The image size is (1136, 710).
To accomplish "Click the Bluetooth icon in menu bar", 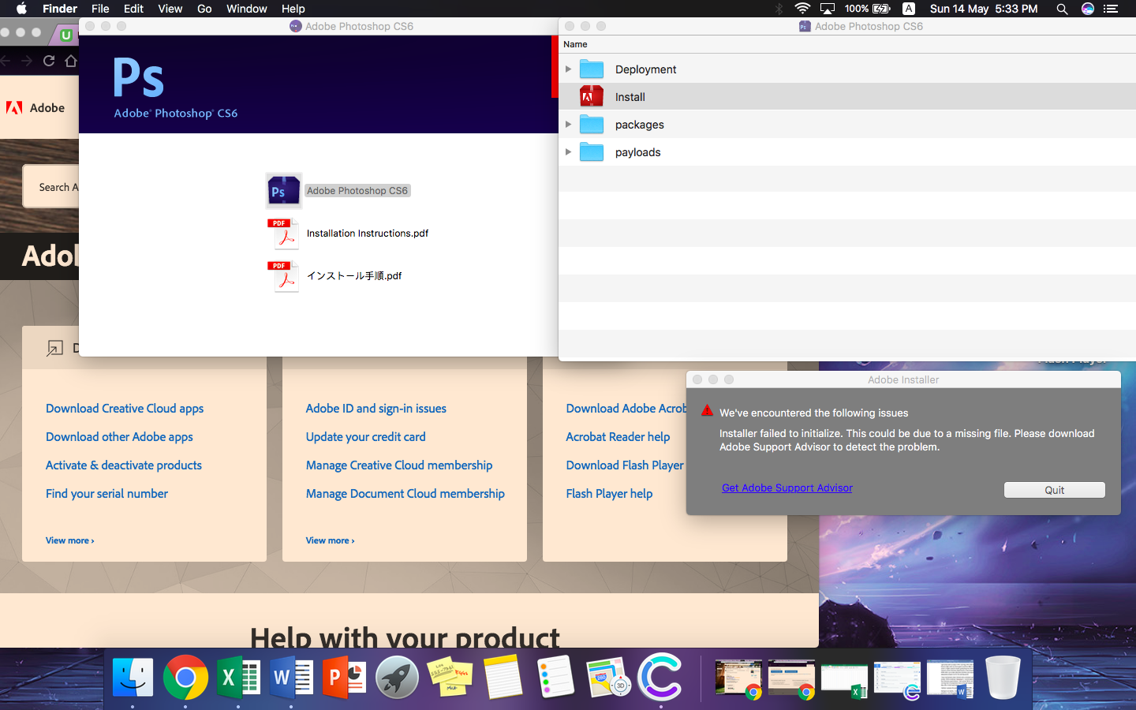I will pos(779,9).
